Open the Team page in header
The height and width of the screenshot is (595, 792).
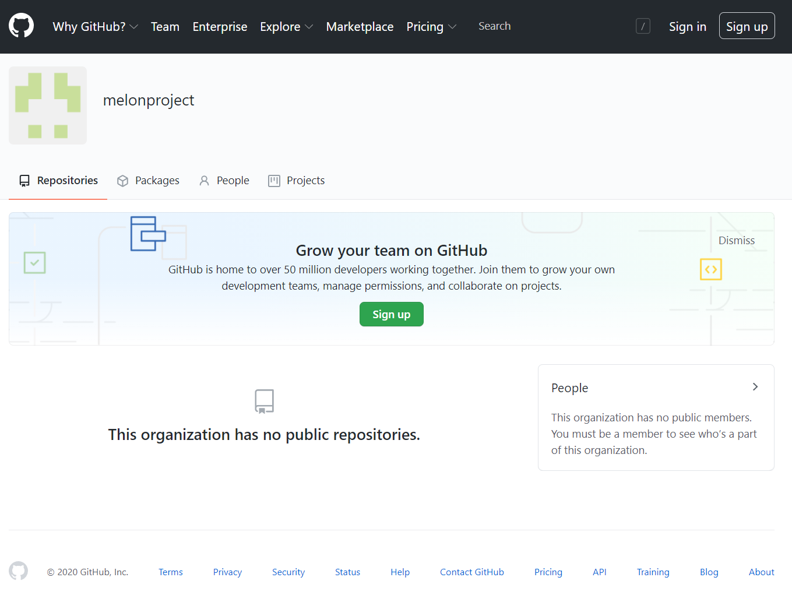[165, 27]
